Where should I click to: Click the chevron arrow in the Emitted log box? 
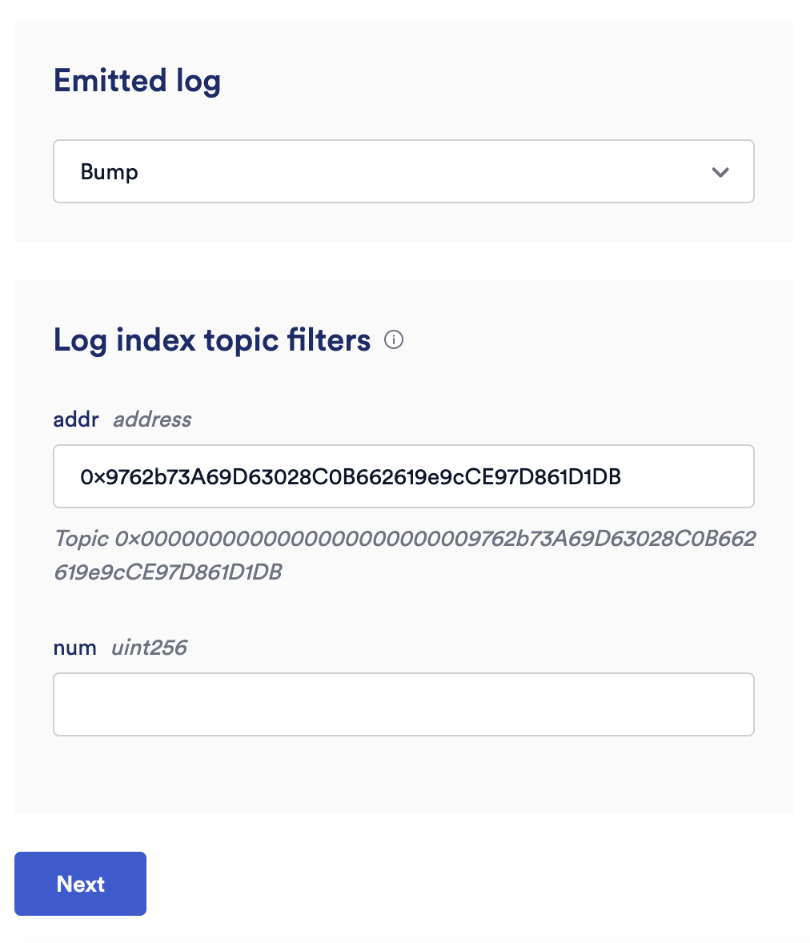[720, 172]
